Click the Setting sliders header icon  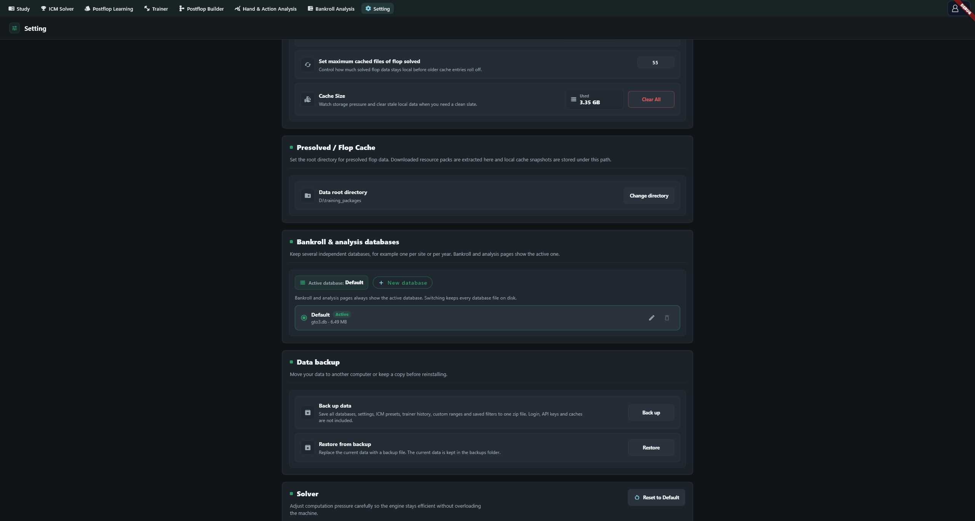(14, 28)
